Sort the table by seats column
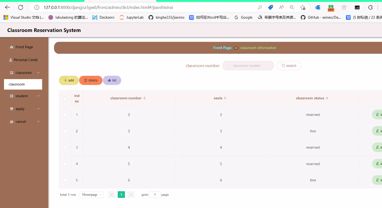 click(x=224, y=98)
